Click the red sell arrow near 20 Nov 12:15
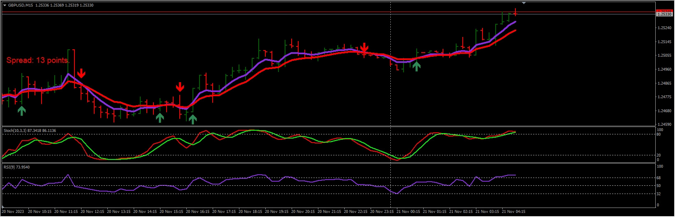 (81, 73)
